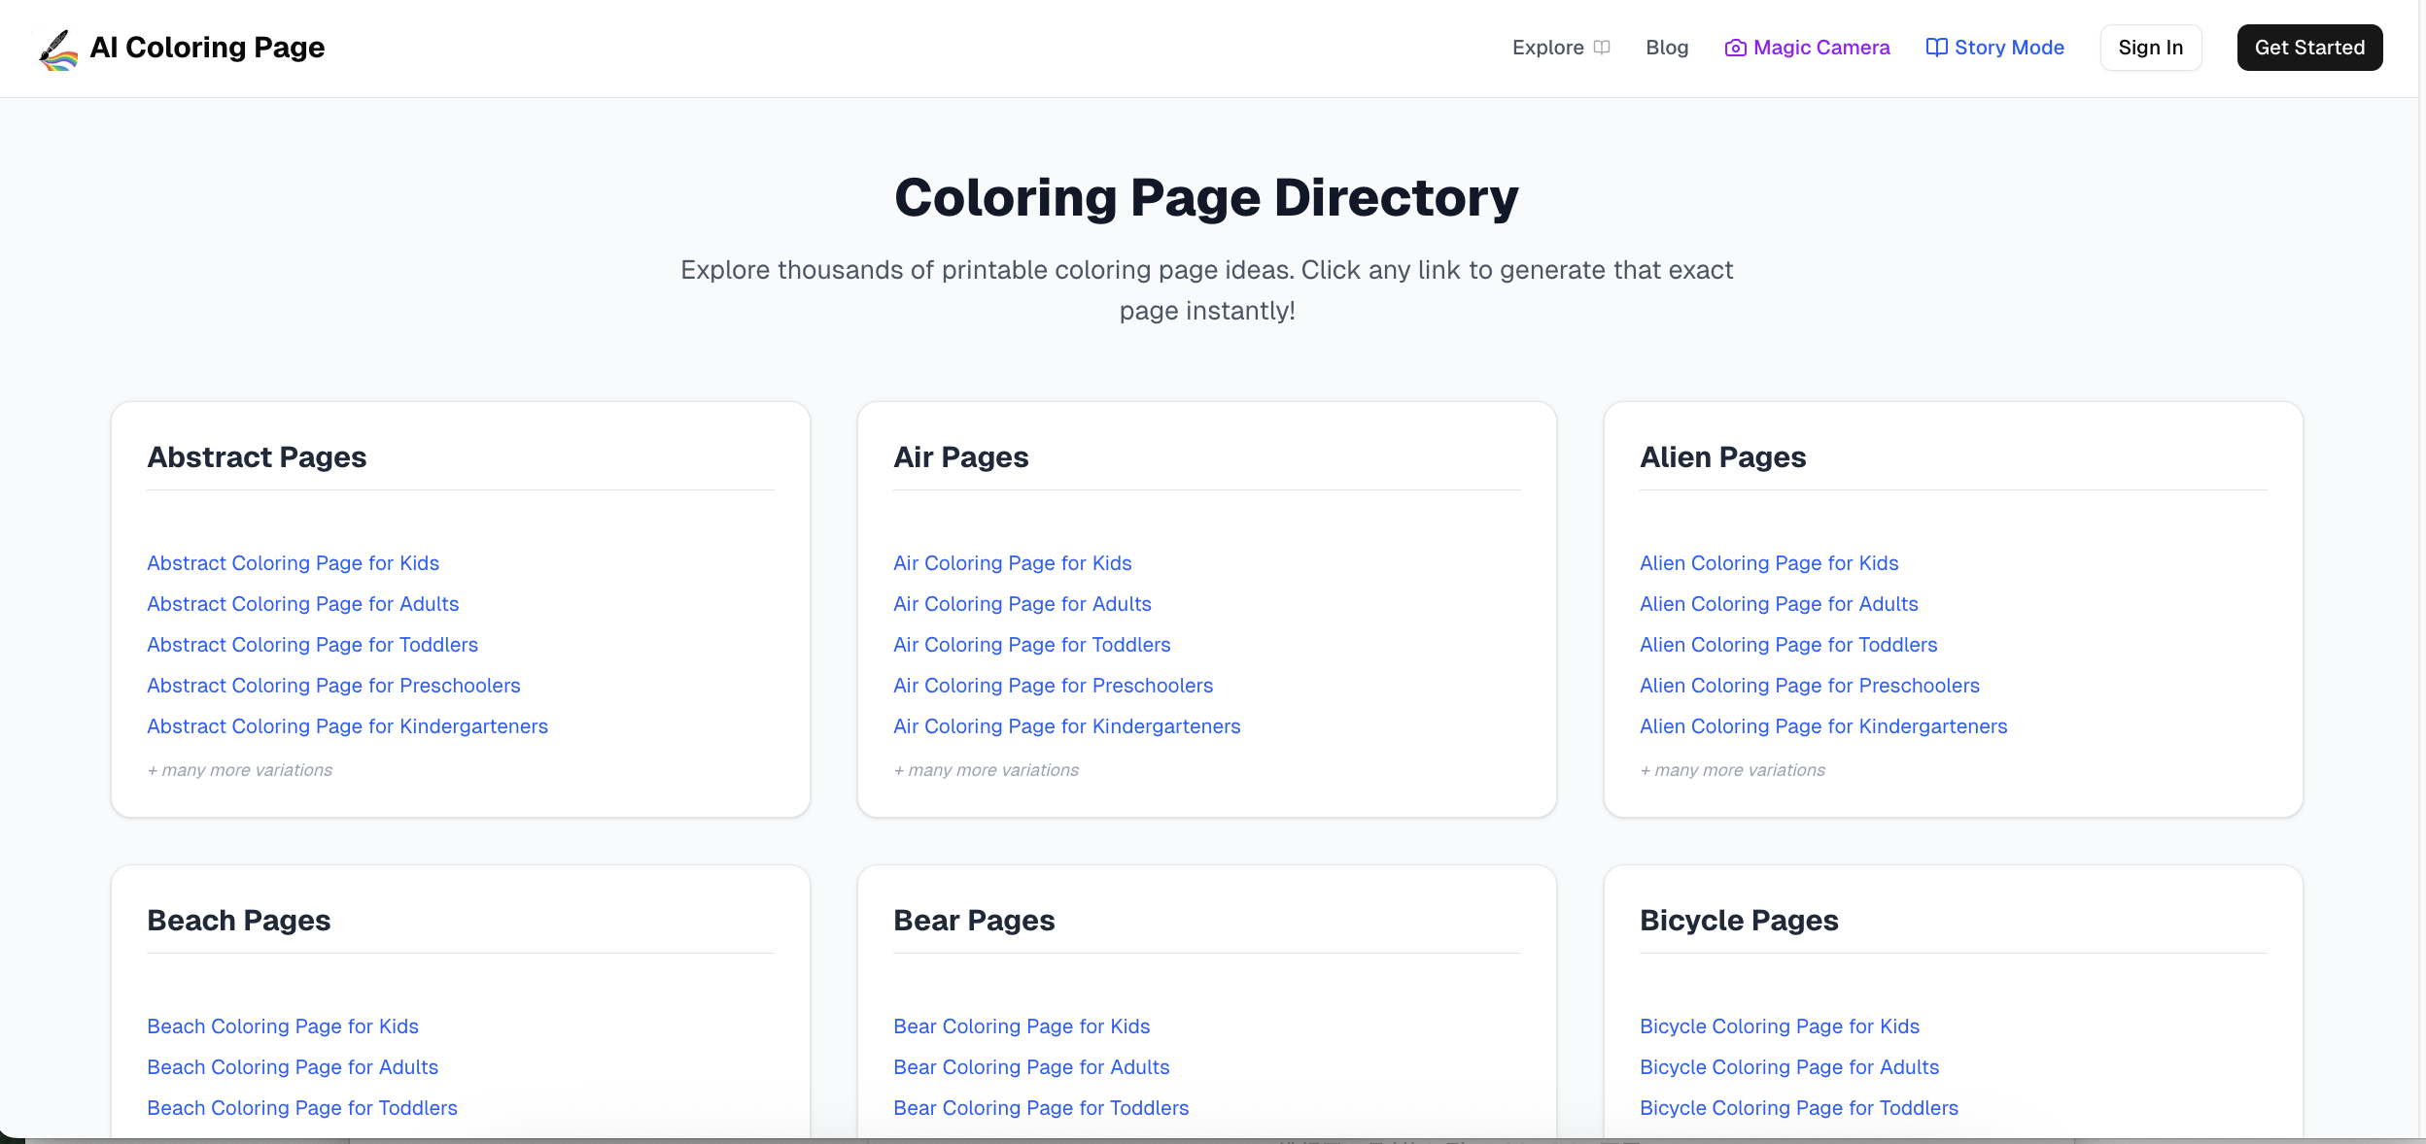This screenshot has height=1144, width=2426.
Task: Open Air Coloring Page for Kindergarteners
Action: point(1066,726)
